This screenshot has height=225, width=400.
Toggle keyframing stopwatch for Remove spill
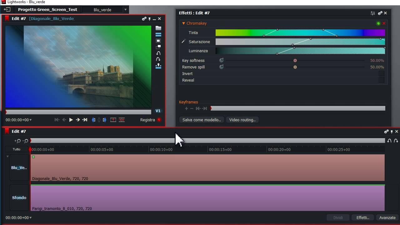click(222, 67)
